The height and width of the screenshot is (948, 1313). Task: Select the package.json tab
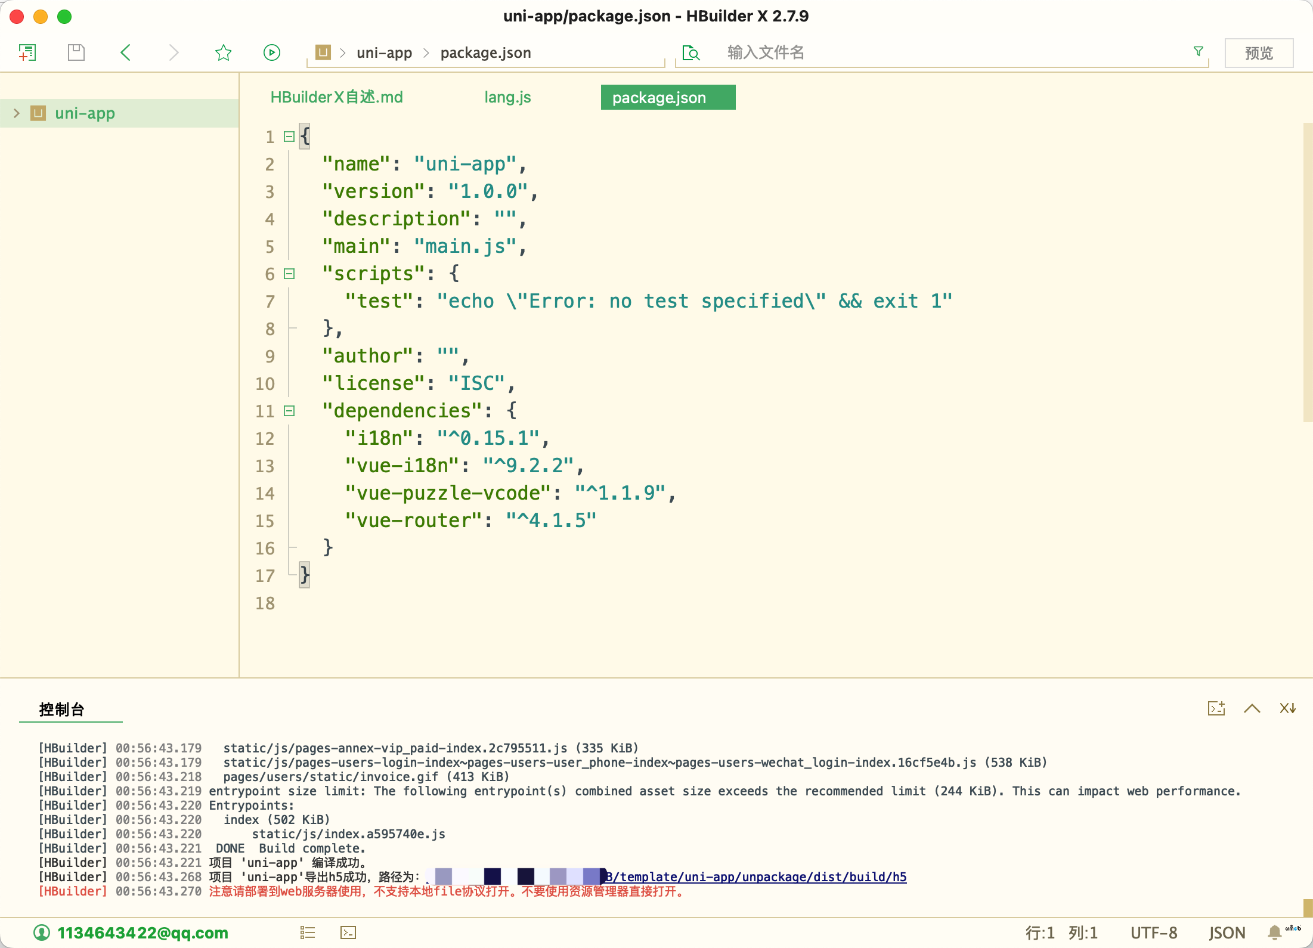pos(668,97)
